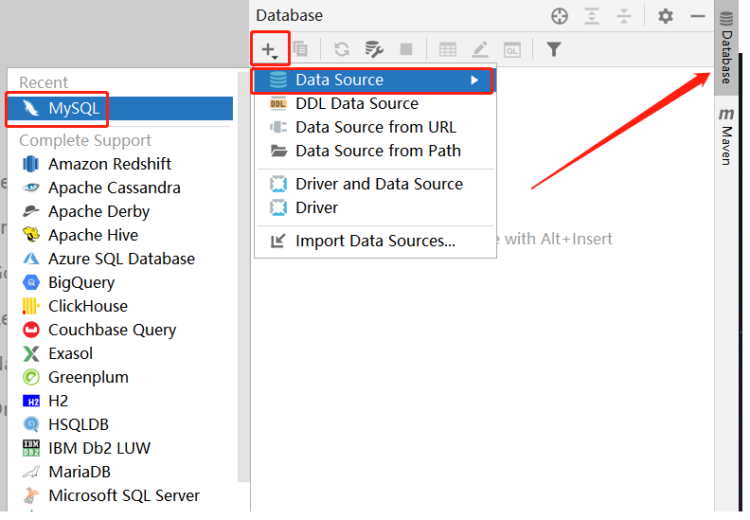Click the ClickHouse striped icon
Image resolution: width=750 pixels, height=520 pixels.
[x=31, y=306]
